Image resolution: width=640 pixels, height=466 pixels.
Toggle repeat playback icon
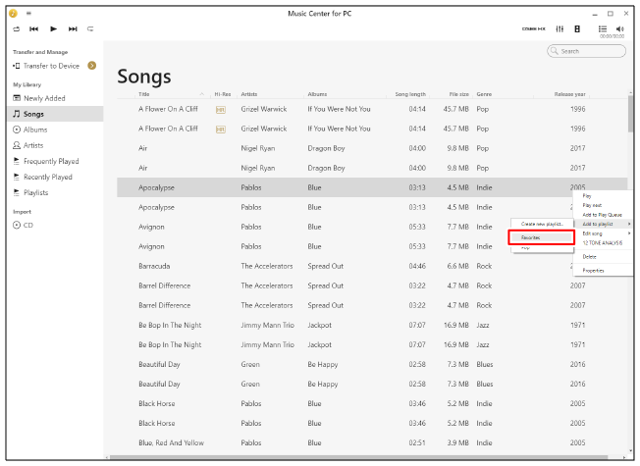(x=90, y=28)
